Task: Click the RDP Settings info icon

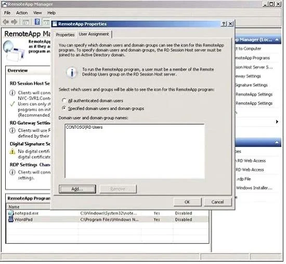Action: click(12, 172)
